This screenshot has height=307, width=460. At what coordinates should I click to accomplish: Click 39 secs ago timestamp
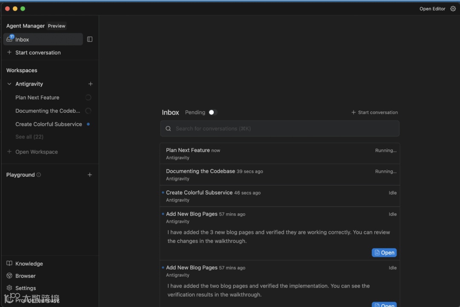tap(250, 172)
